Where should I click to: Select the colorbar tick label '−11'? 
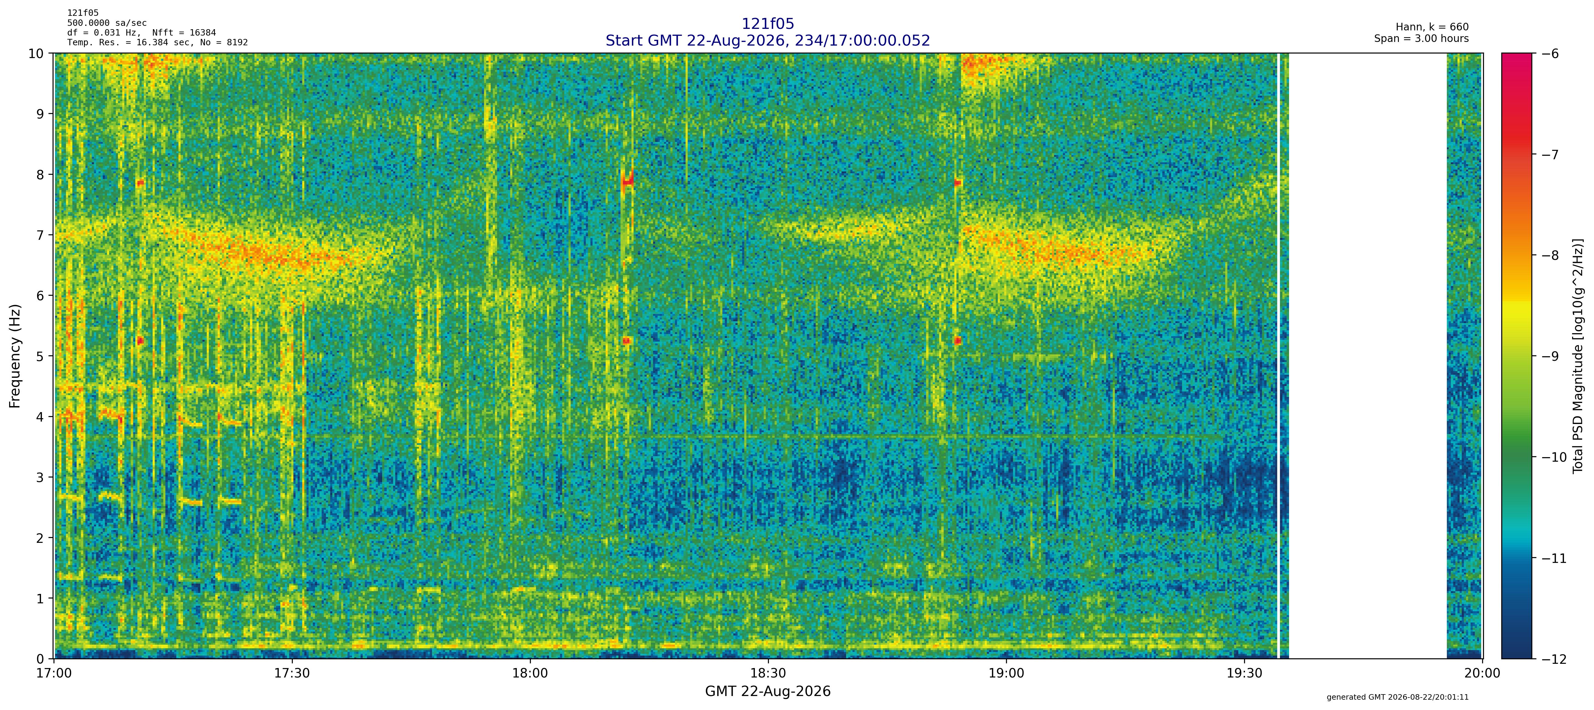click(x=1553, y=558)
